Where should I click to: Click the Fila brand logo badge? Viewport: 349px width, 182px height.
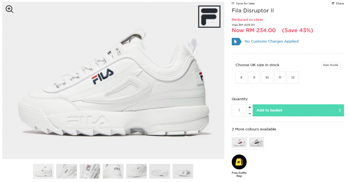coord(209,17)
